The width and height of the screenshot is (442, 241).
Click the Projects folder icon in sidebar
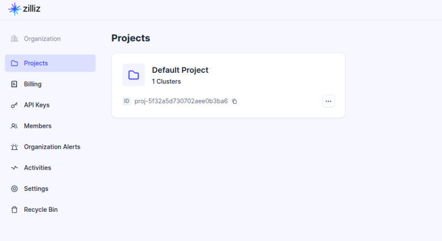click(x=14, y=63)
